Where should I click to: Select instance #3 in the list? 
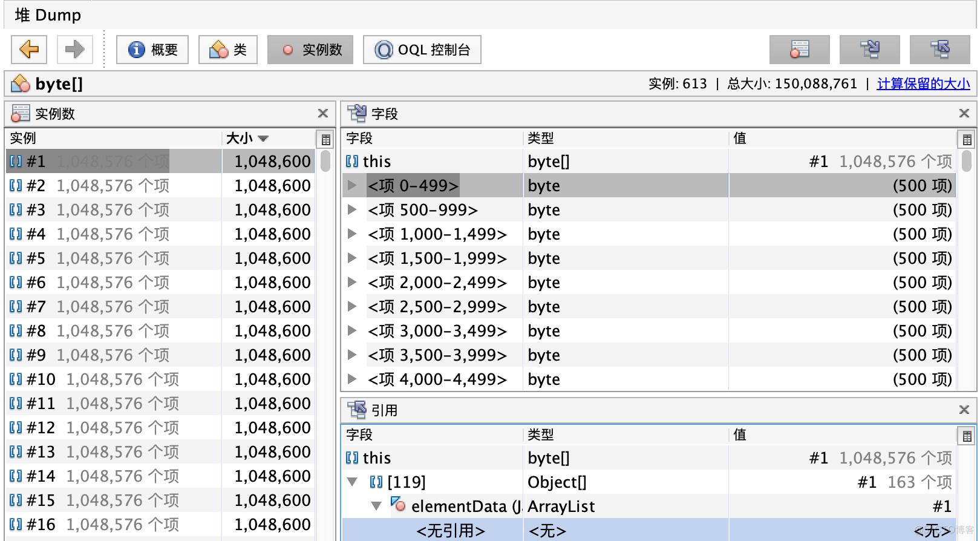tap(160, 210)
